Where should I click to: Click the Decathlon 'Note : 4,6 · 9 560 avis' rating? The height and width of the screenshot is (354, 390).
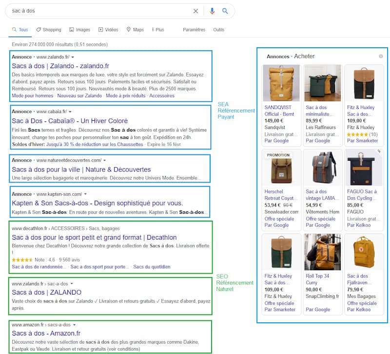(46, 260)
